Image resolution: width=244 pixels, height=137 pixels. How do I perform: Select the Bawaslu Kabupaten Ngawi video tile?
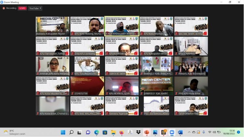[x=52, y=26]
